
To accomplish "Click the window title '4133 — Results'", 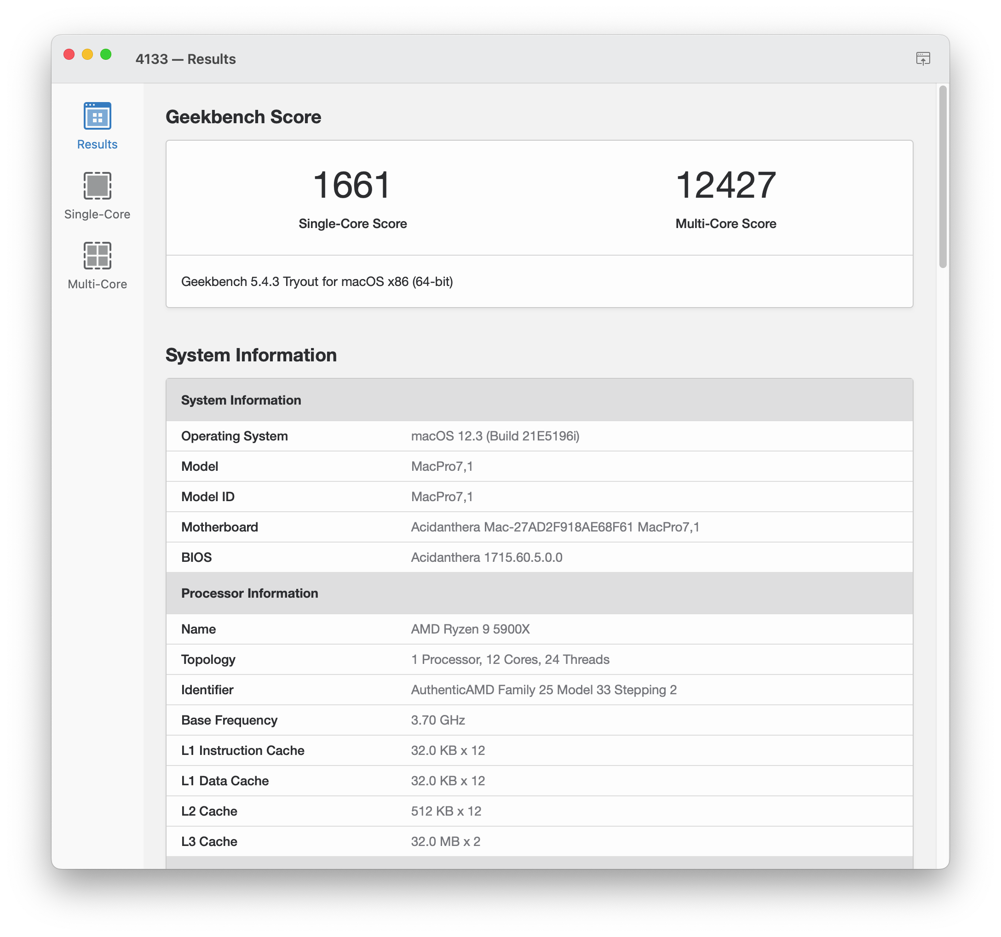I will [185, 59].
